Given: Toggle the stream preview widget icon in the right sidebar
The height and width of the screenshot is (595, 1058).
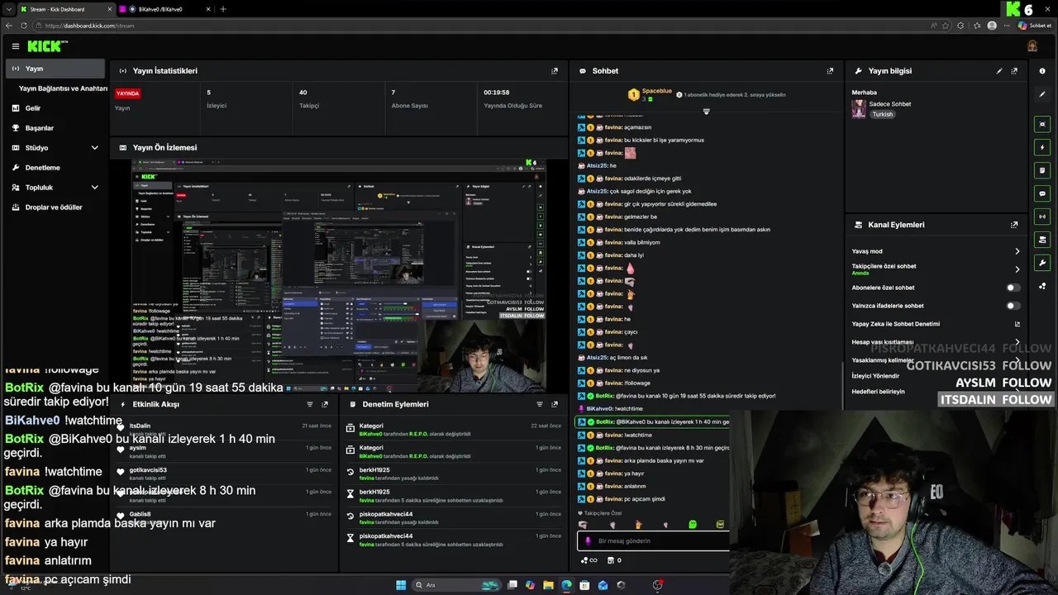Looking at the screenshot, I should (1042, 124).
